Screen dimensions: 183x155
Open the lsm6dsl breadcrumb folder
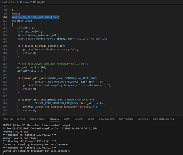(6, 2)
